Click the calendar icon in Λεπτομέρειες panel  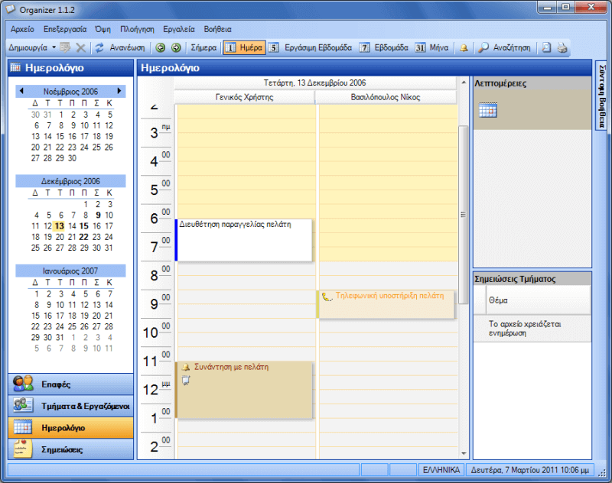[487, 111]
